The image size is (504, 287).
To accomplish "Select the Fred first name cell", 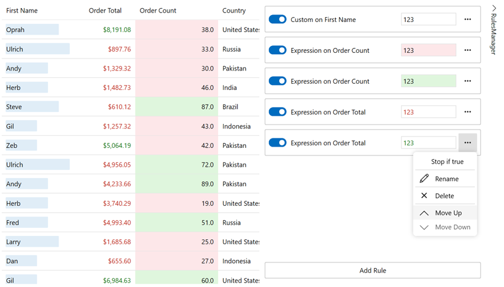I will [x=43, y=222].
